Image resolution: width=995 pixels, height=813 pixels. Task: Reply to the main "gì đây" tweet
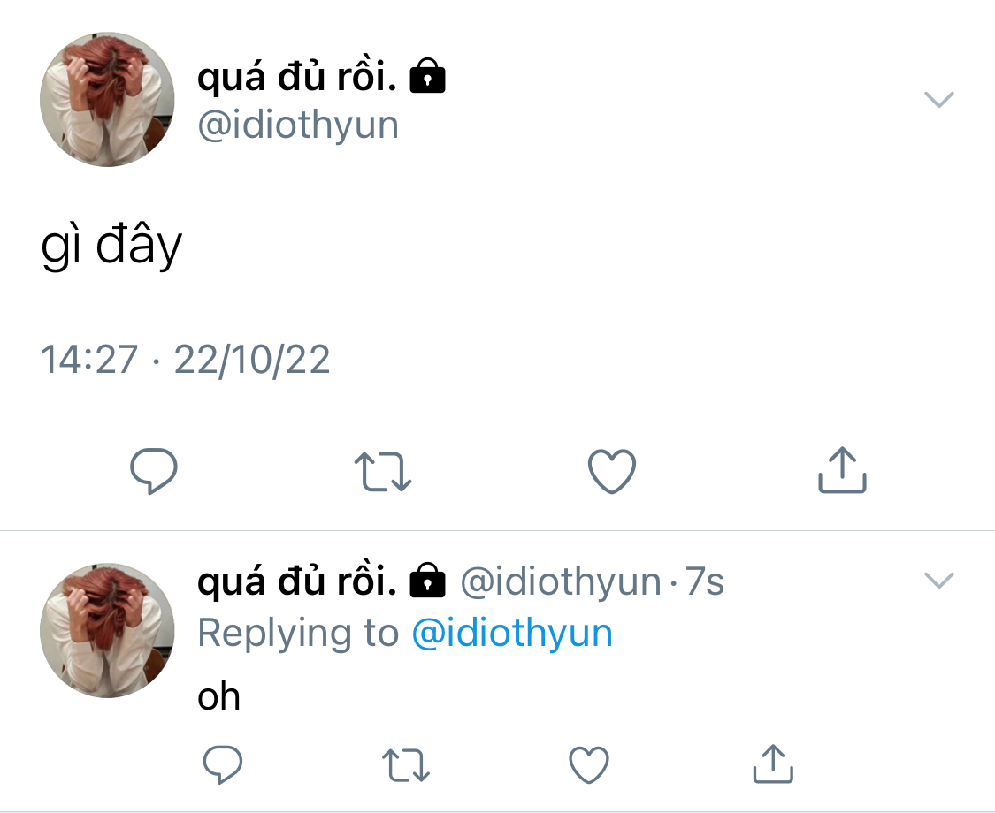coord(154,471)
